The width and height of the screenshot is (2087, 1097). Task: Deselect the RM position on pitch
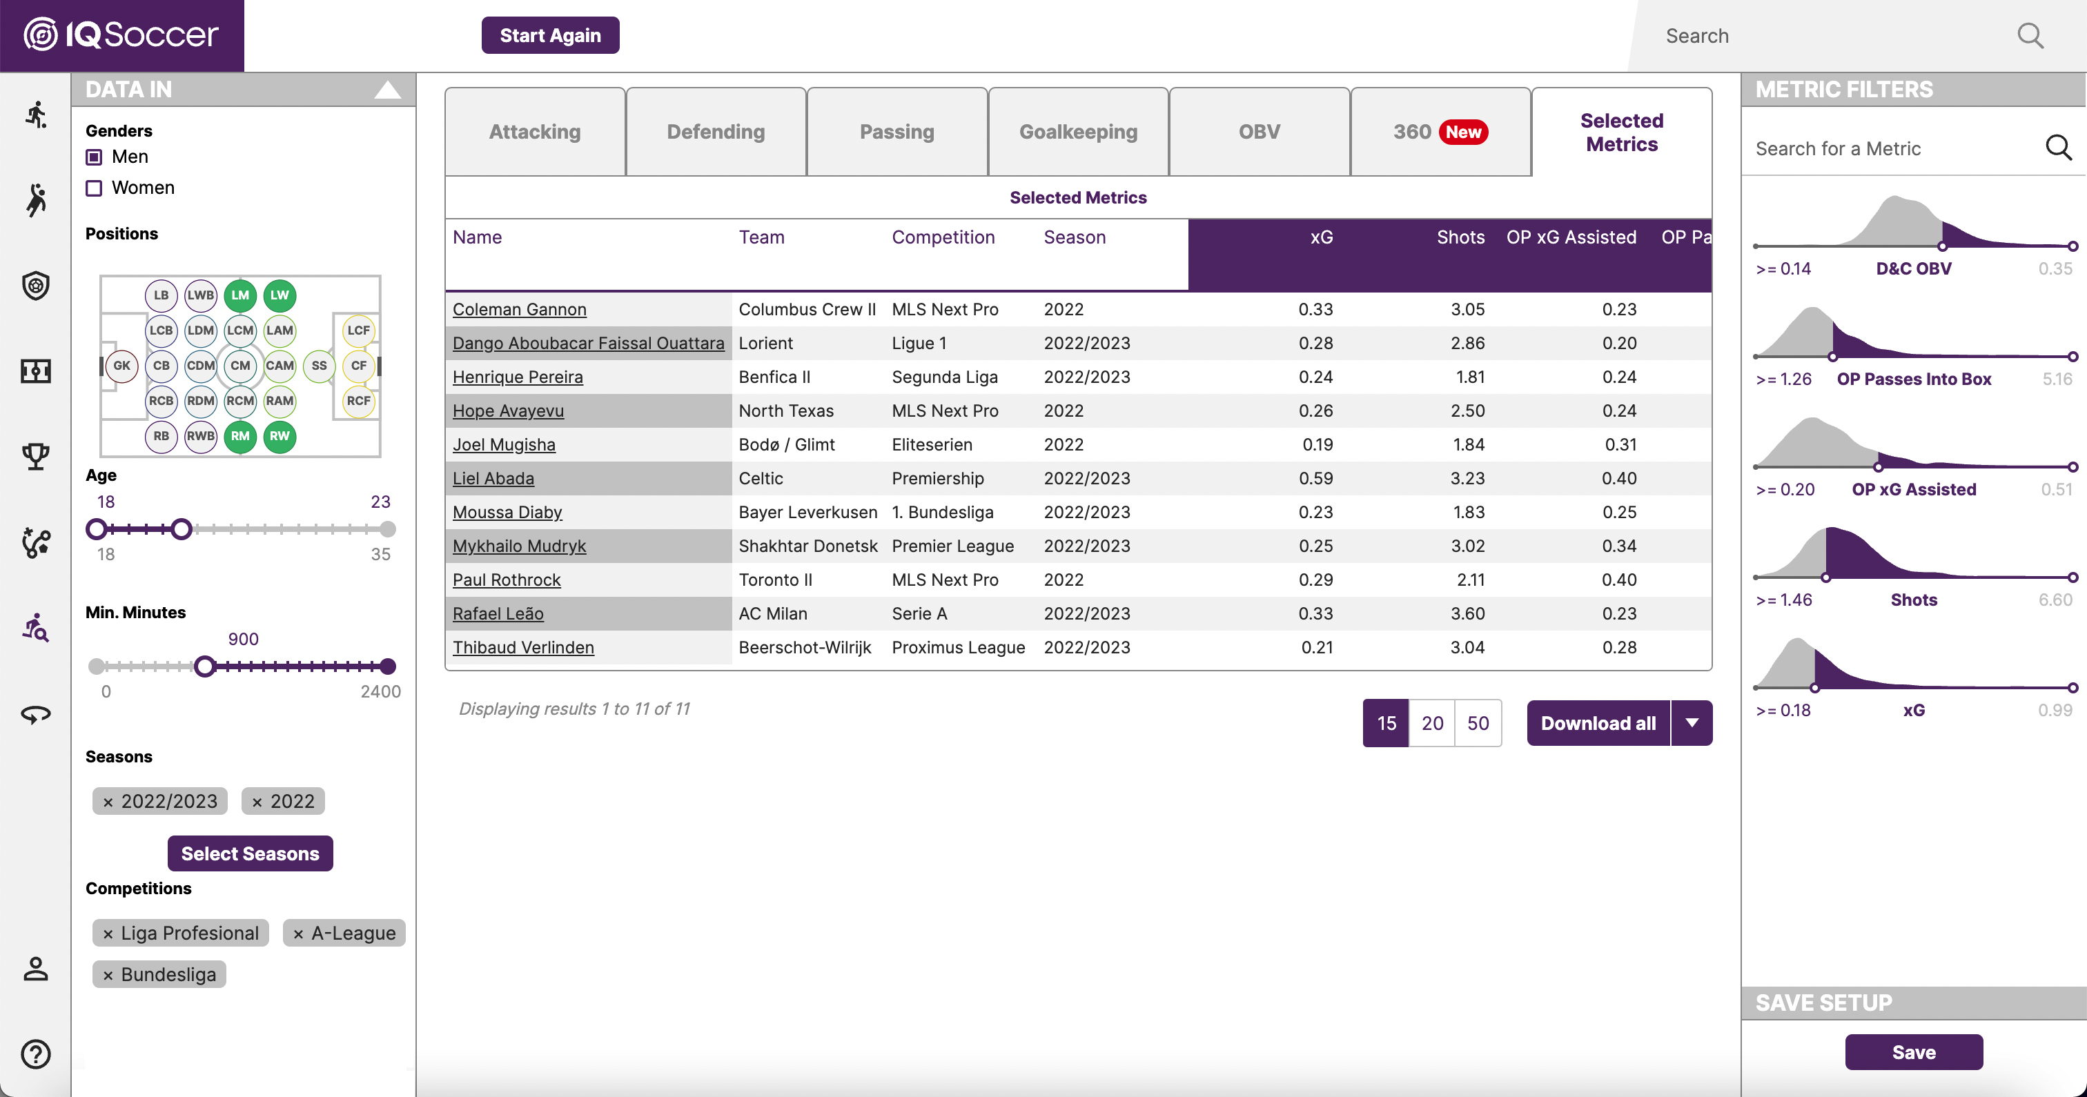point(239,436)
